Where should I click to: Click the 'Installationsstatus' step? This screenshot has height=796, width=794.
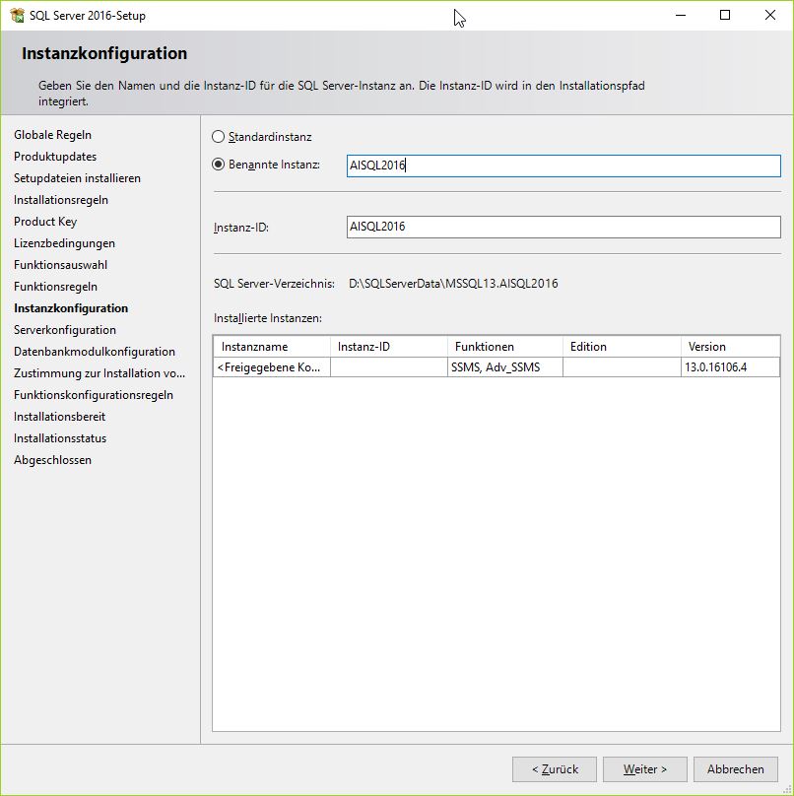[60, 438]
